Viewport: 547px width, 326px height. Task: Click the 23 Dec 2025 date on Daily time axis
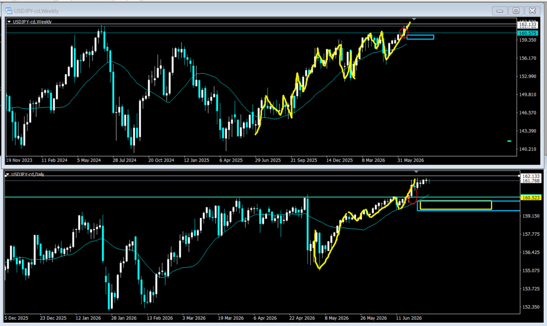[x=53, y=318]
